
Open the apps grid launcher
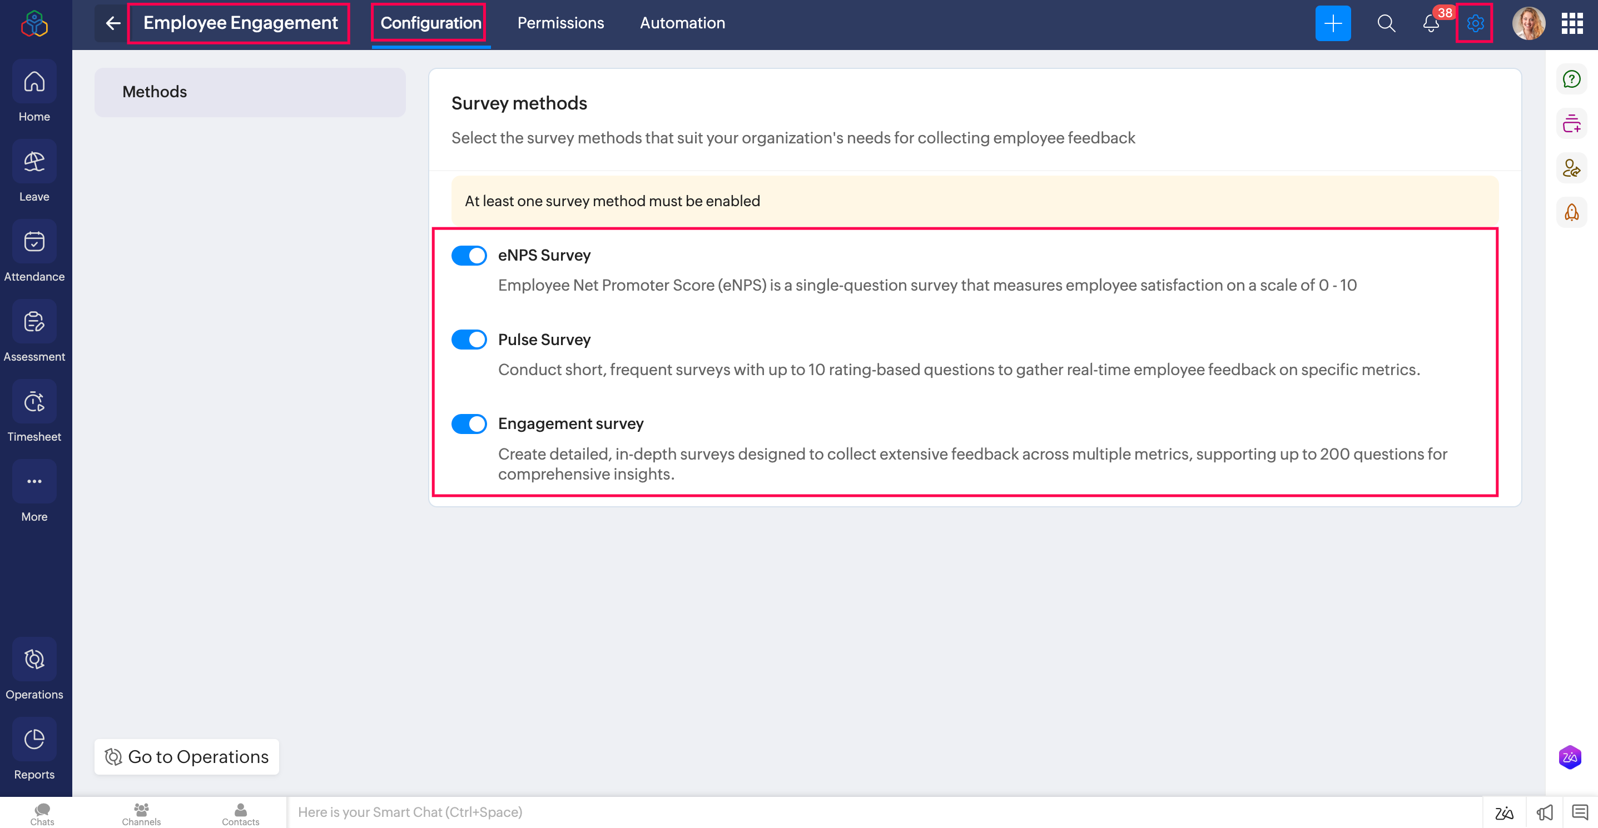click(x=1572, y=23)
